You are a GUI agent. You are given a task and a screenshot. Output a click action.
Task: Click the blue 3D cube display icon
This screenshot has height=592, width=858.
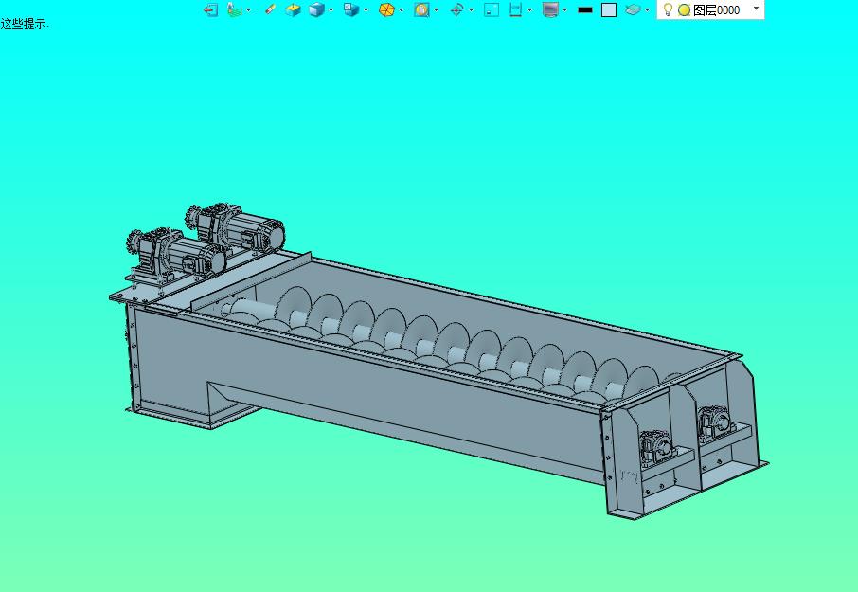(x=316, y=9)
